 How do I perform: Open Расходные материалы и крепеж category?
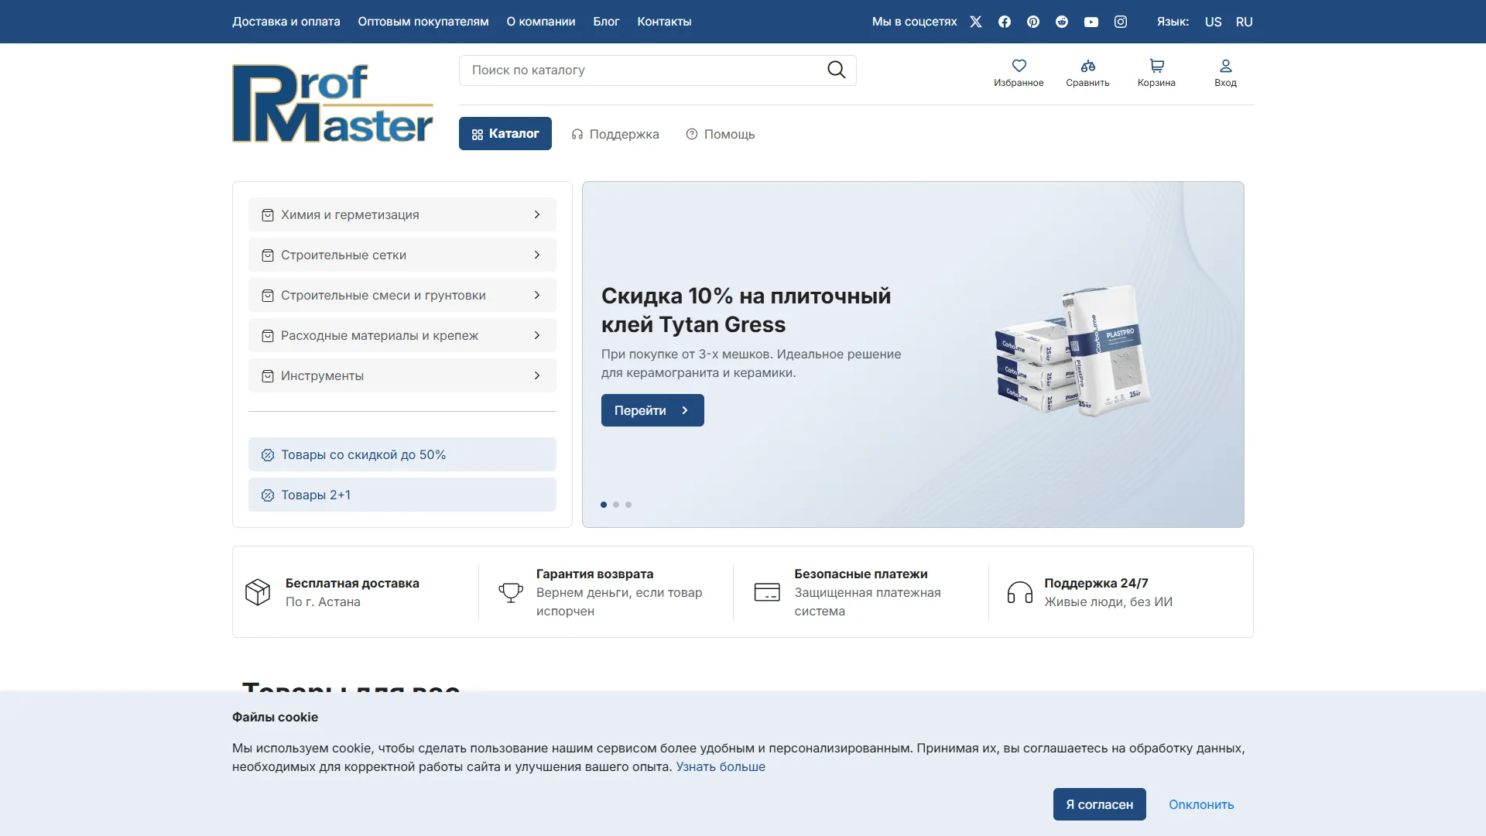pyautogui.click(x=402, y=335)
